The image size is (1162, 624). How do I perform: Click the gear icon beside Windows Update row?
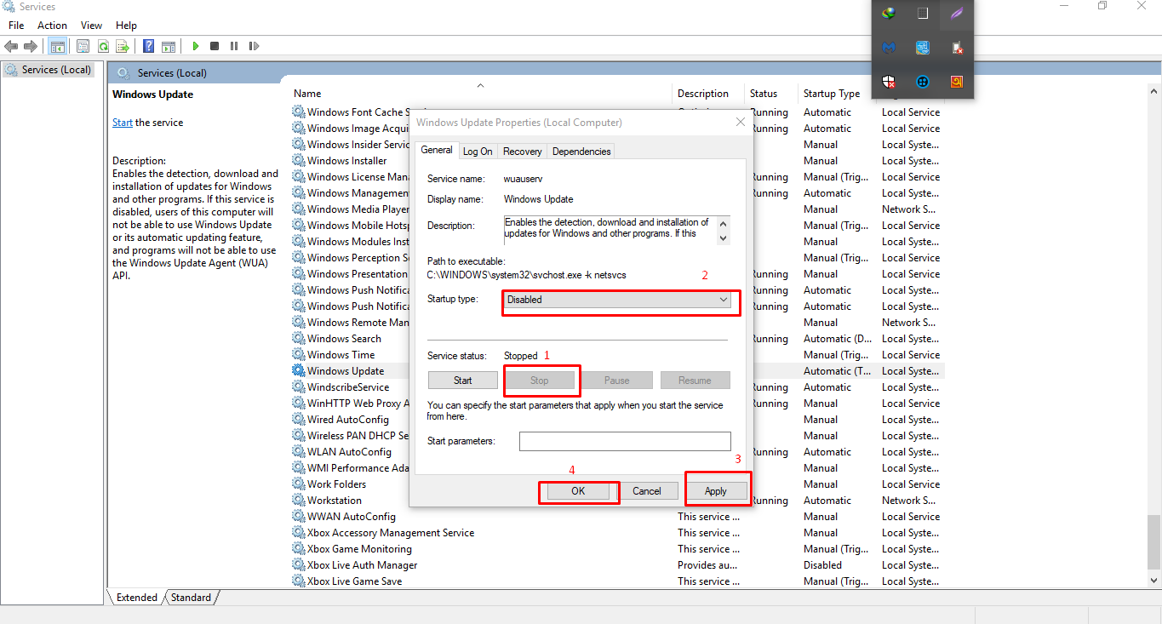tap(298, 370)
